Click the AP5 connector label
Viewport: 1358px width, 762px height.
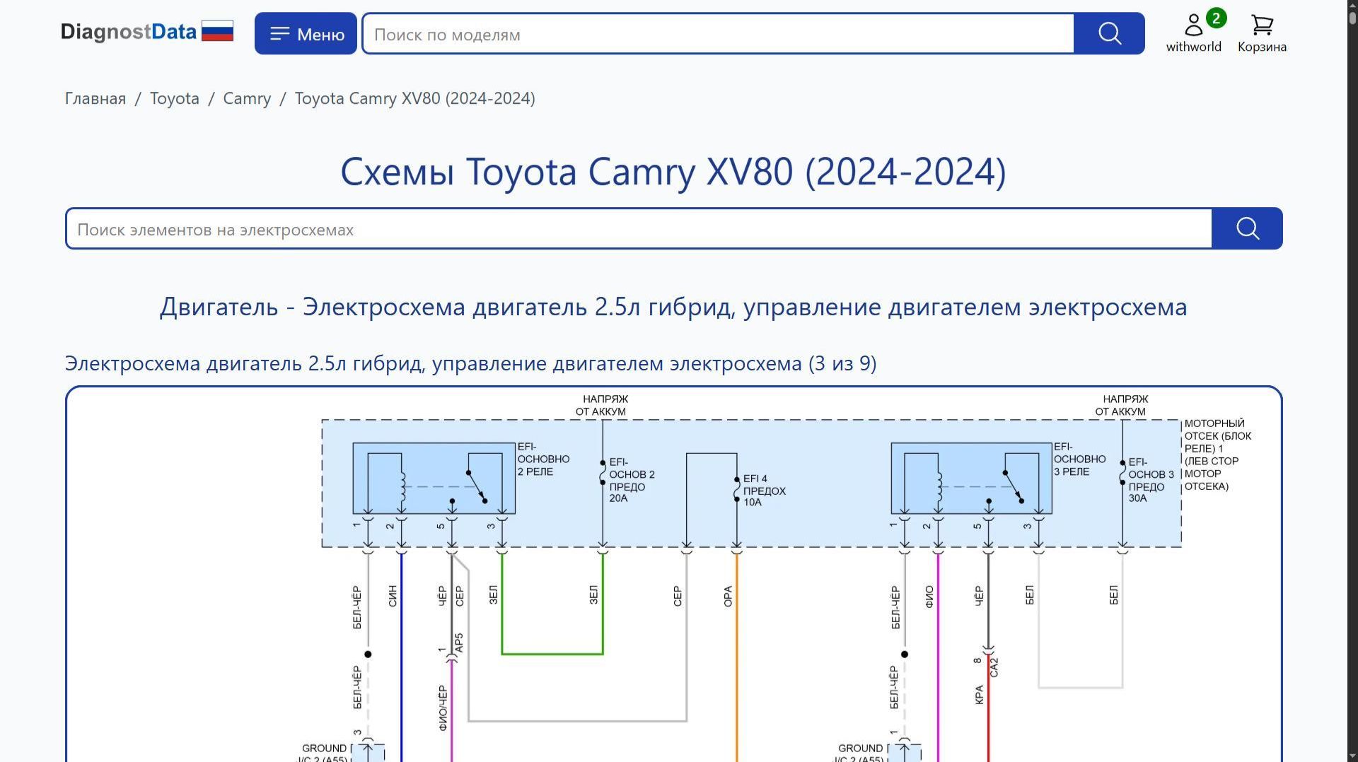459,643
